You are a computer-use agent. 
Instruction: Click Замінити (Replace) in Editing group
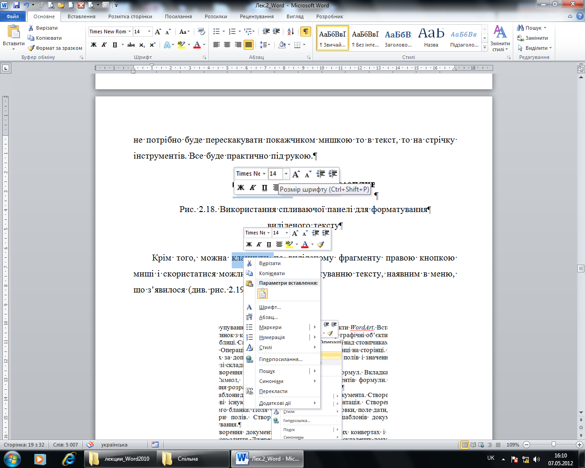coord(533,38)
